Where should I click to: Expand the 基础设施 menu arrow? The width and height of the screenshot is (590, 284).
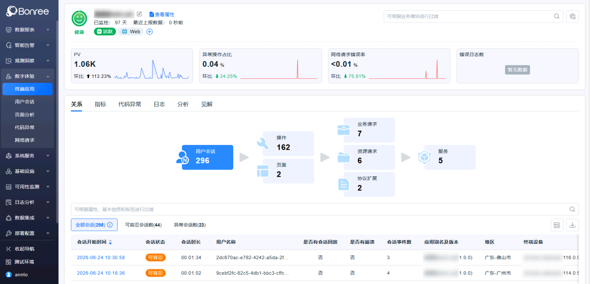coord(48,171)
